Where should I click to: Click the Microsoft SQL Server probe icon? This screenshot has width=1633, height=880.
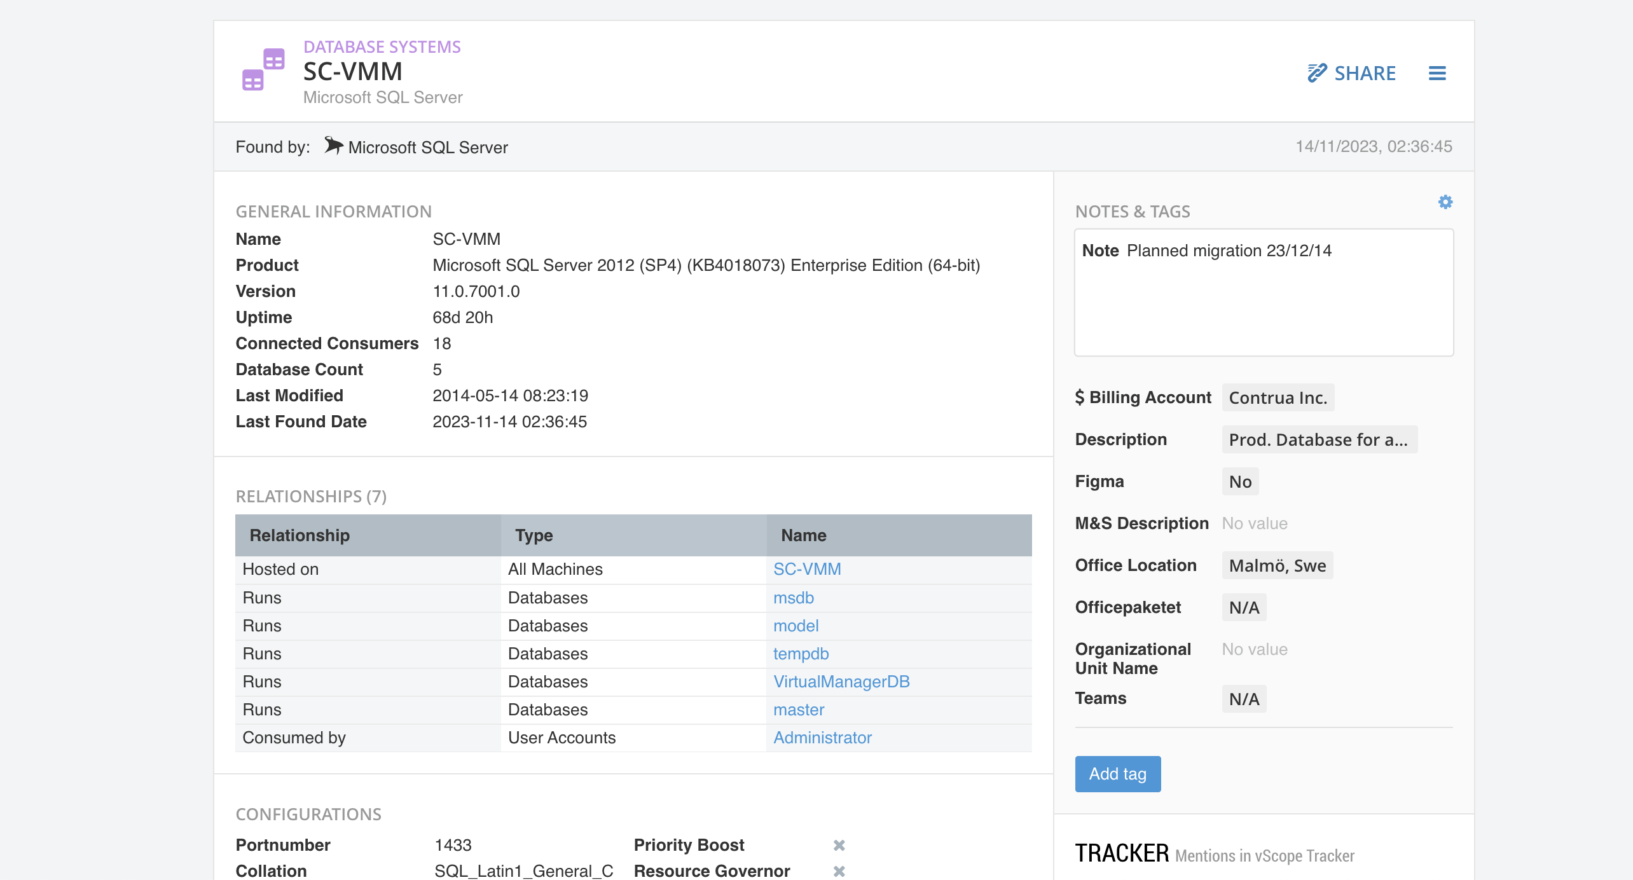[333, 146]
